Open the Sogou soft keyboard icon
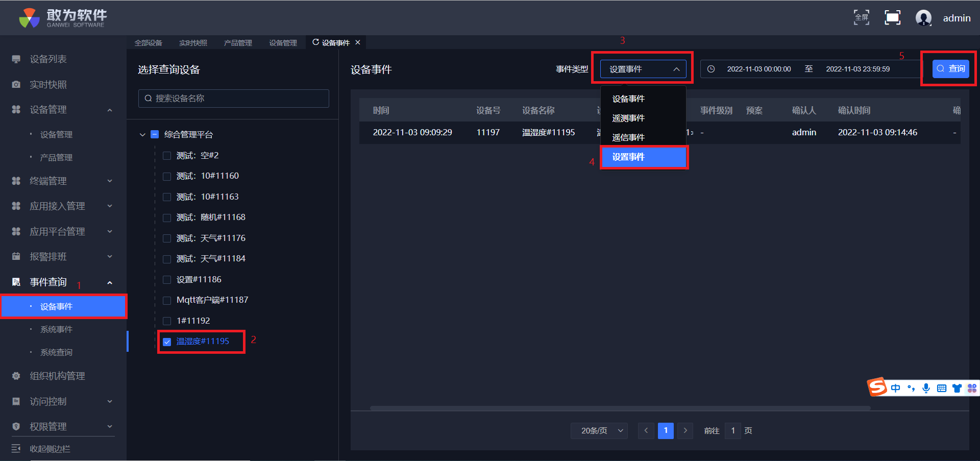 (x=942, y=389)
